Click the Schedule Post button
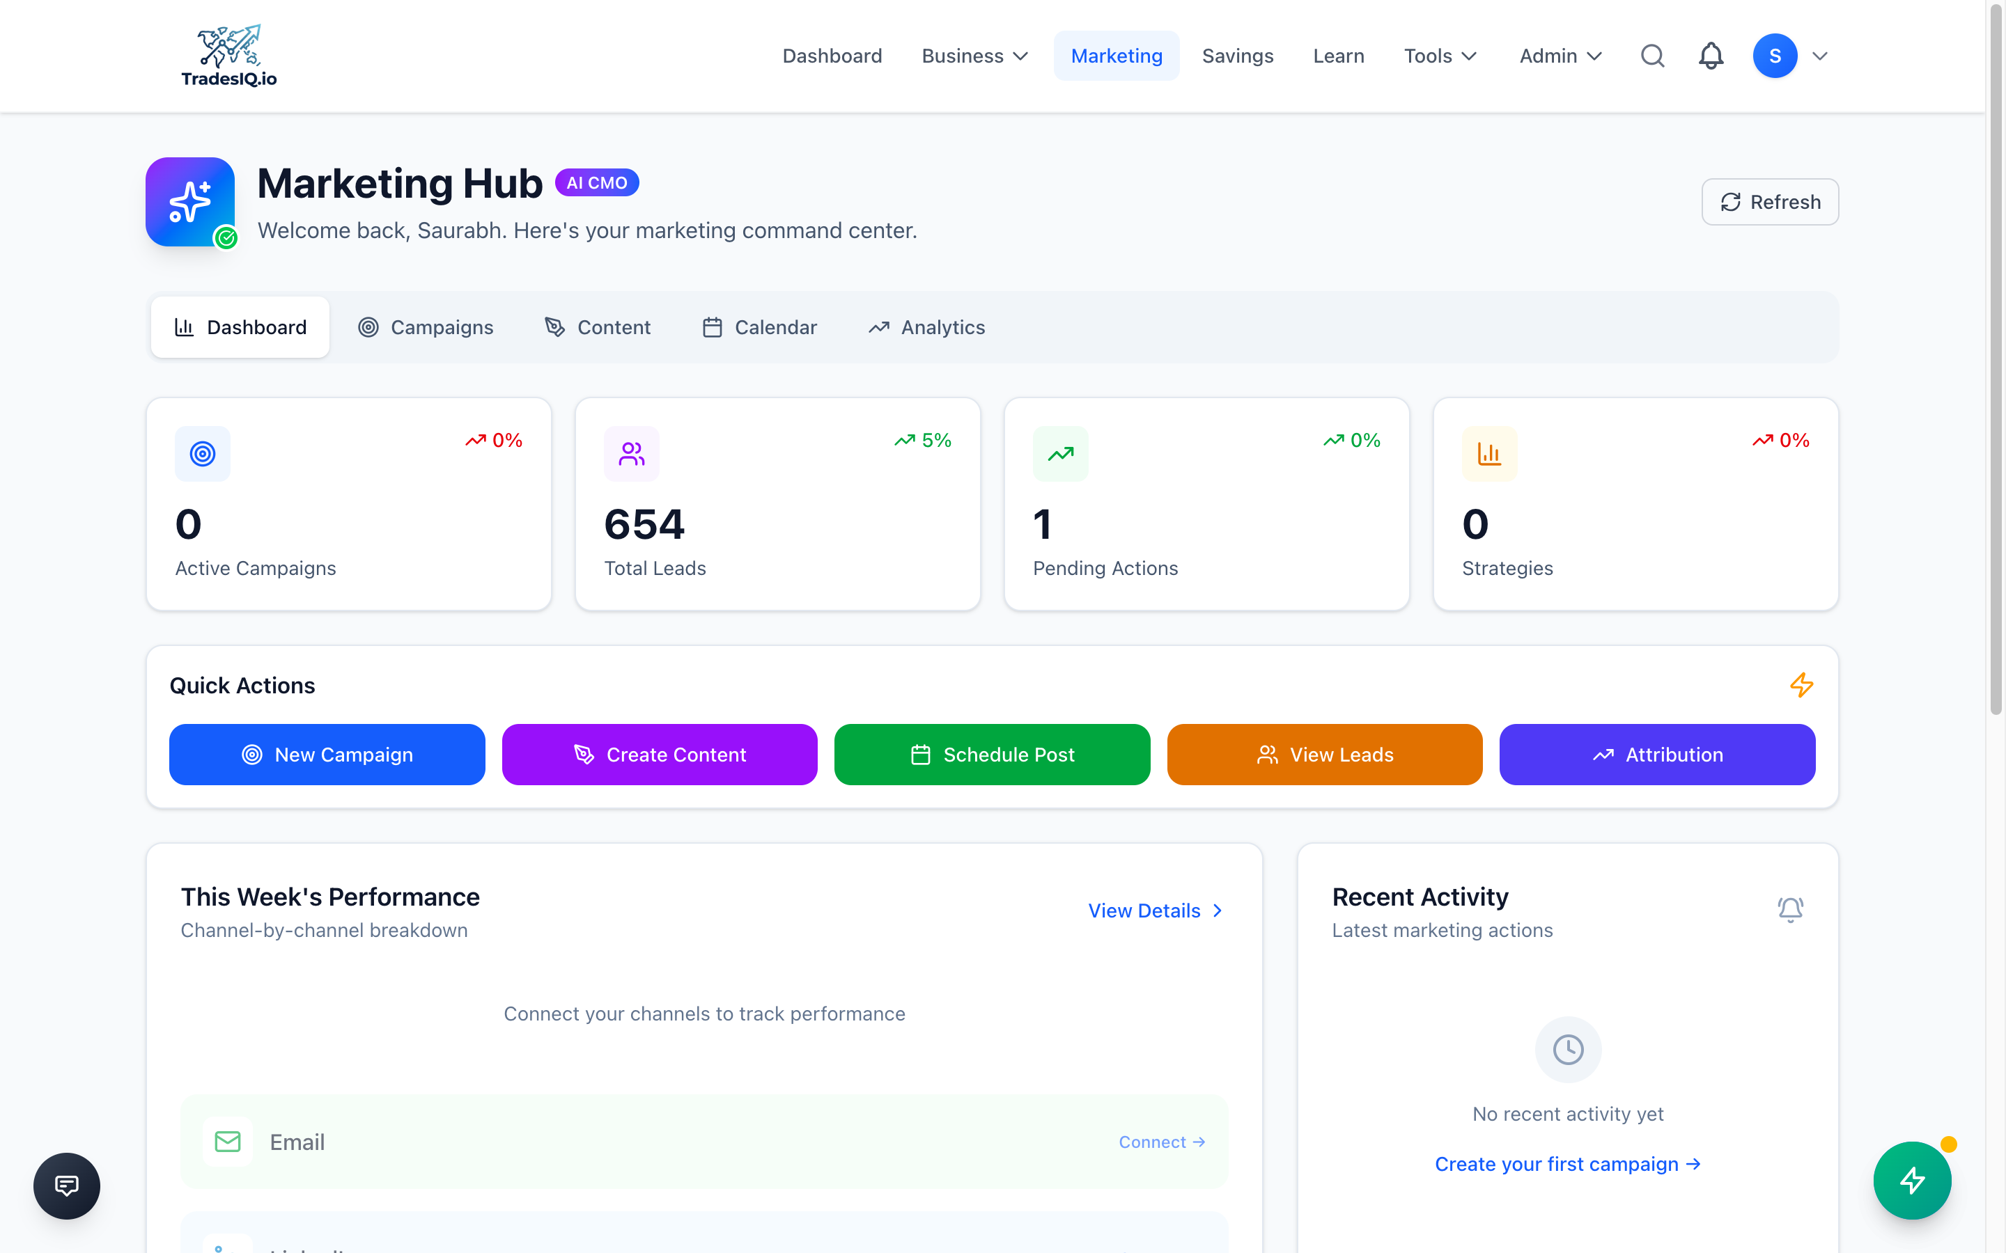Viewport: 2006px width, 1253px height. point(993,754)
